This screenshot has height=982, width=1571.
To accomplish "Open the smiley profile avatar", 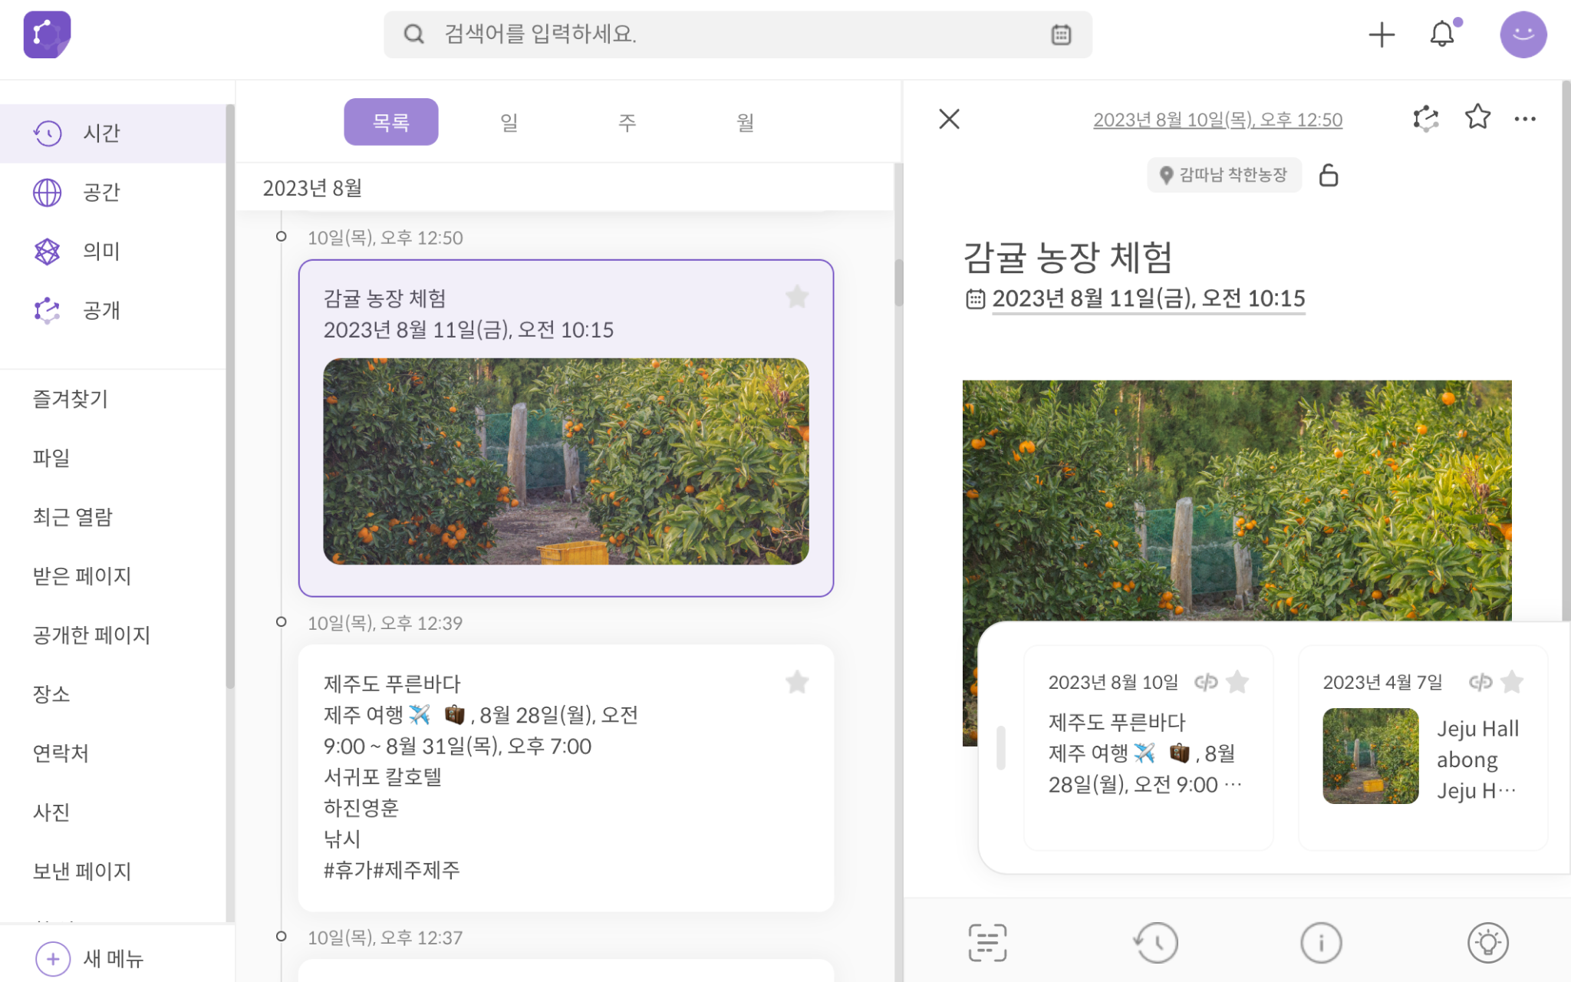I will (x=1523, y=35).
